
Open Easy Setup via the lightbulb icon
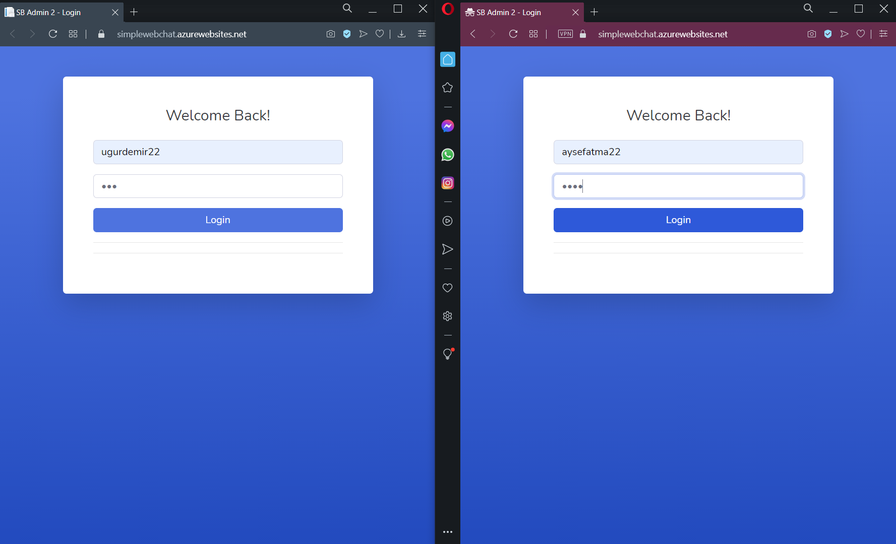tap(447, 354)
